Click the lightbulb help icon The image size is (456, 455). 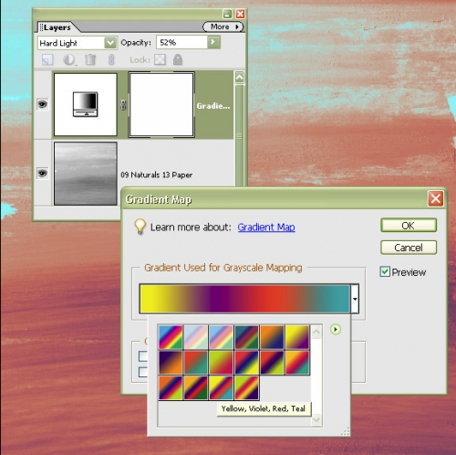[140, 227]
